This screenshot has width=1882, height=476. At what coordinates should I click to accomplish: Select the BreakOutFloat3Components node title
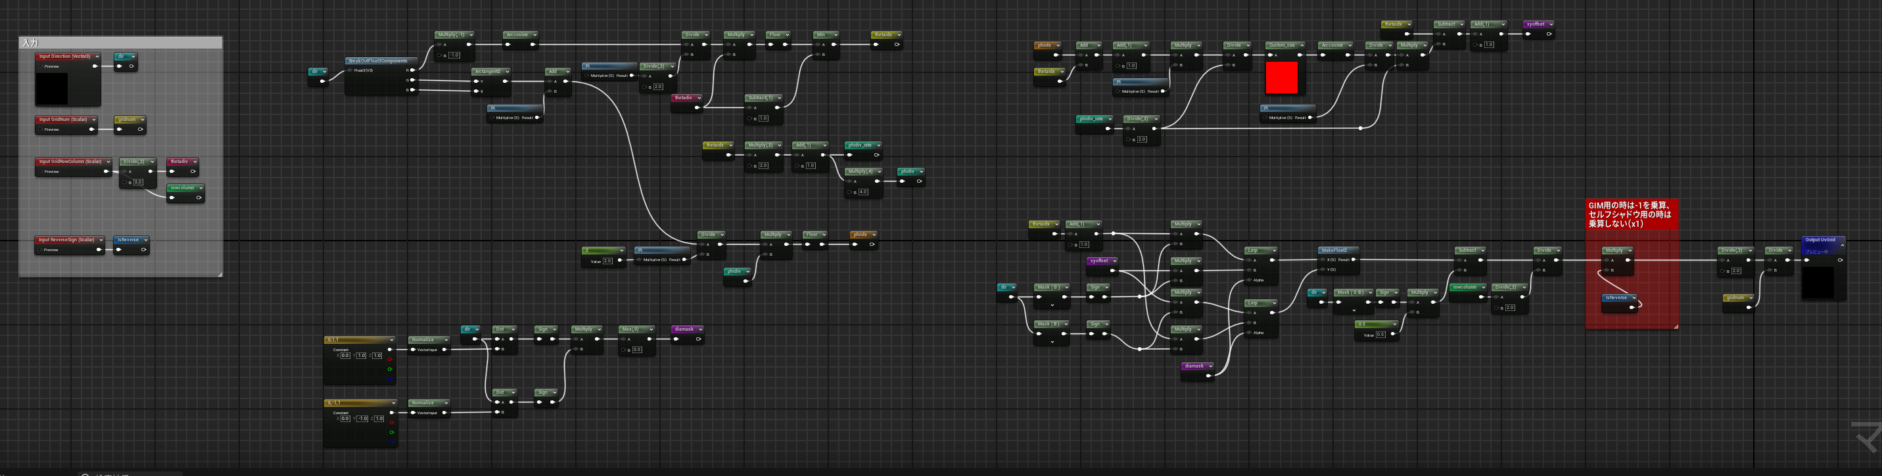(x=378, y=61)
